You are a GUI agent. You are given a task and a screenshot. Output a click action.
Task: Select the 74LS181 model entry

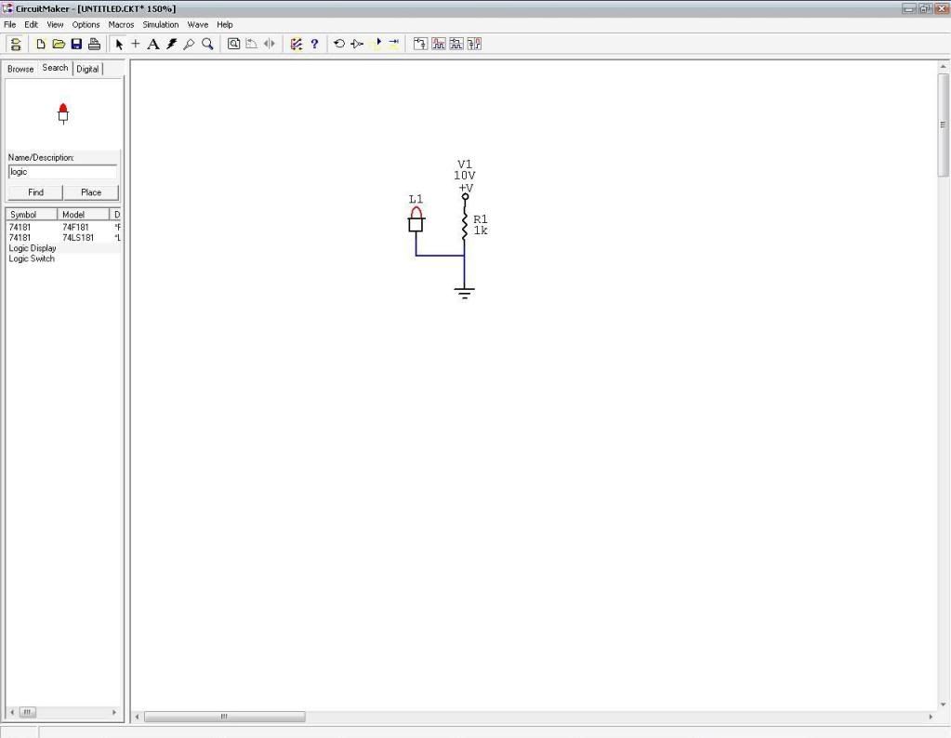[x=77, y=237]
